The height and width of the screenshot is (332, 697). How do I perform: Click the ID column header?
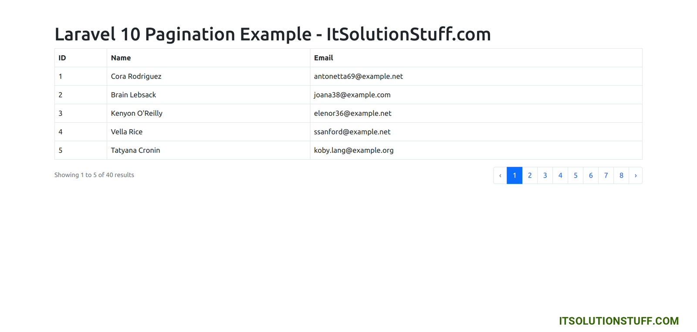pos(62,58)
